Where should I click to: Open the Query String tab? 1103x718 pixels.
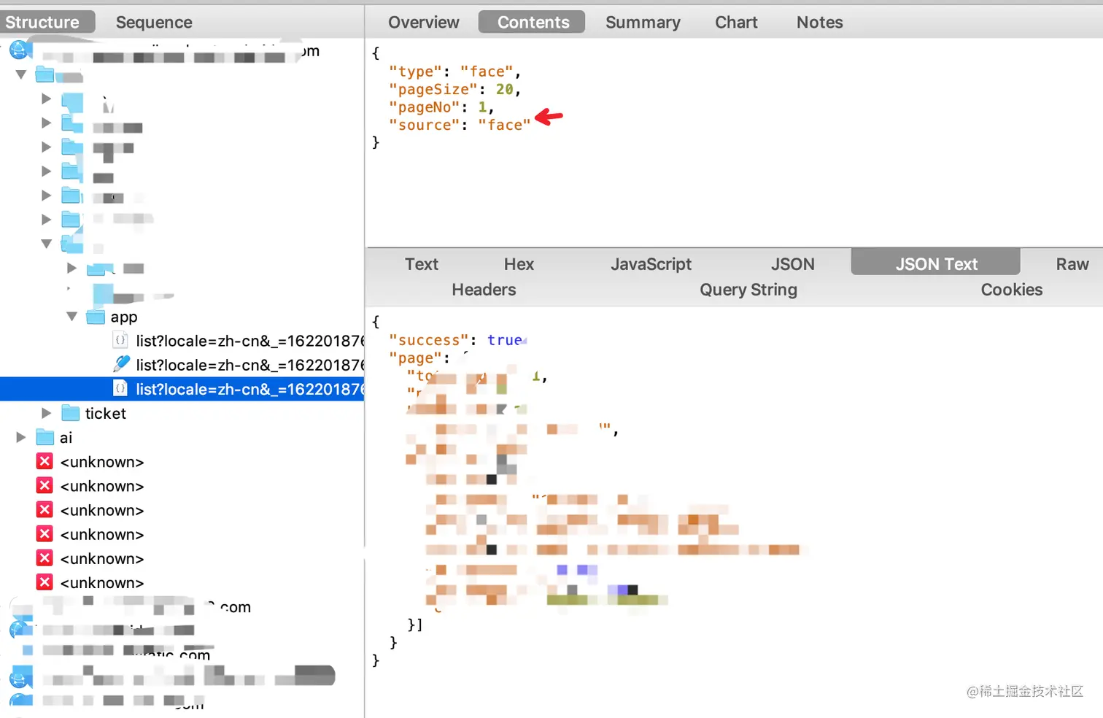point(748,290)
